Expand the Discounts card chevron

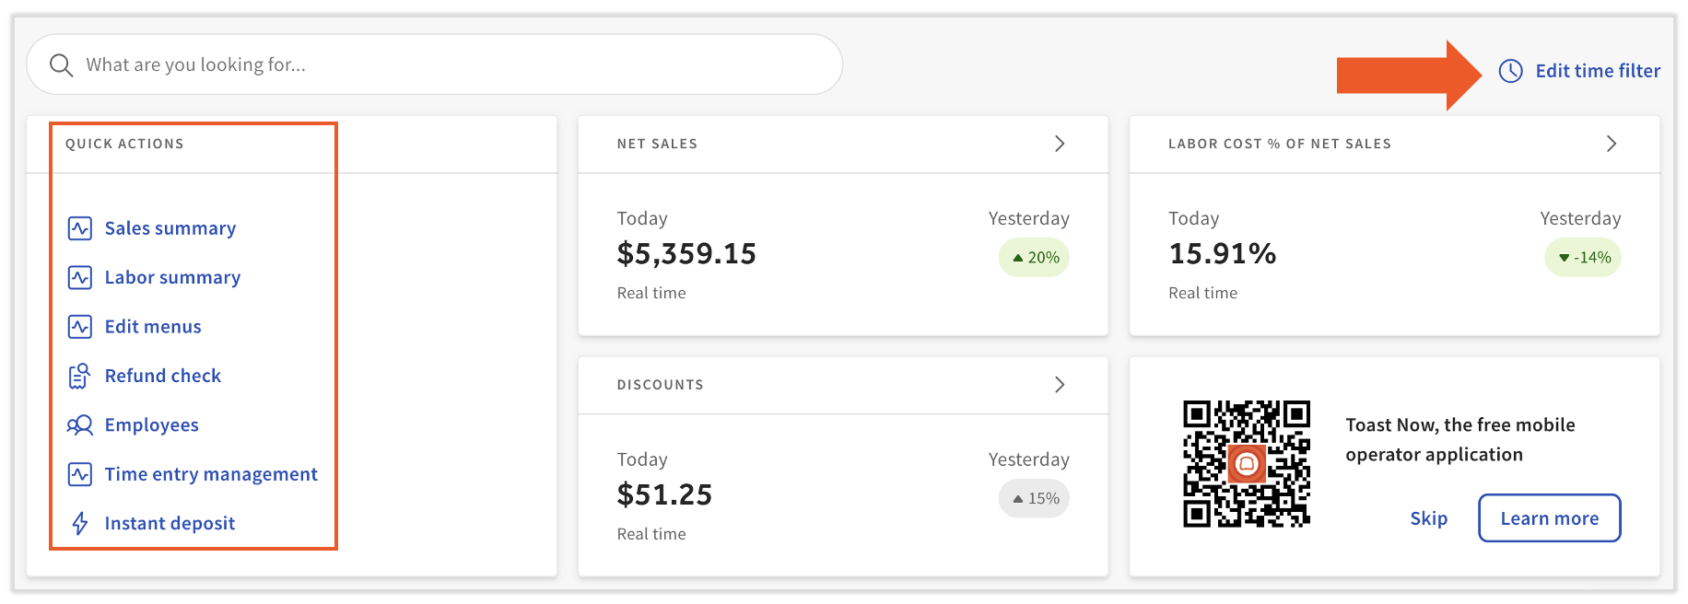pyautogui.click(x=1060, y=385)
